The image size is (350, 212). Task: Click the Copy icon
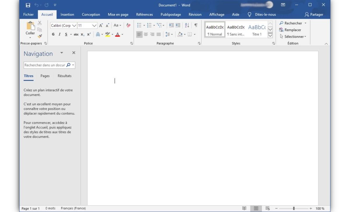(40, 30)
